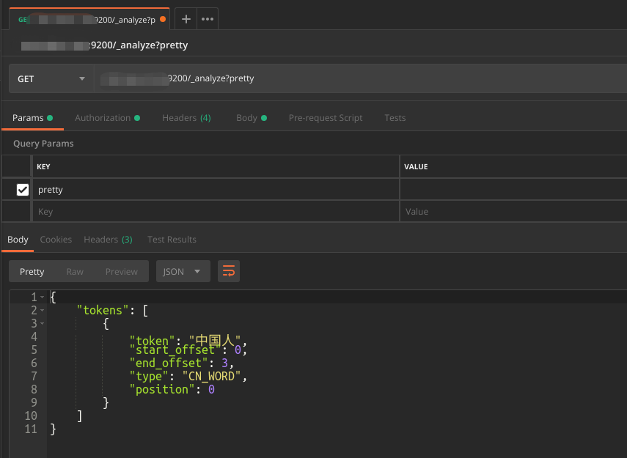627x458 pixels.
Task: Click the new Value placeholder field
Action: (513, 212)
